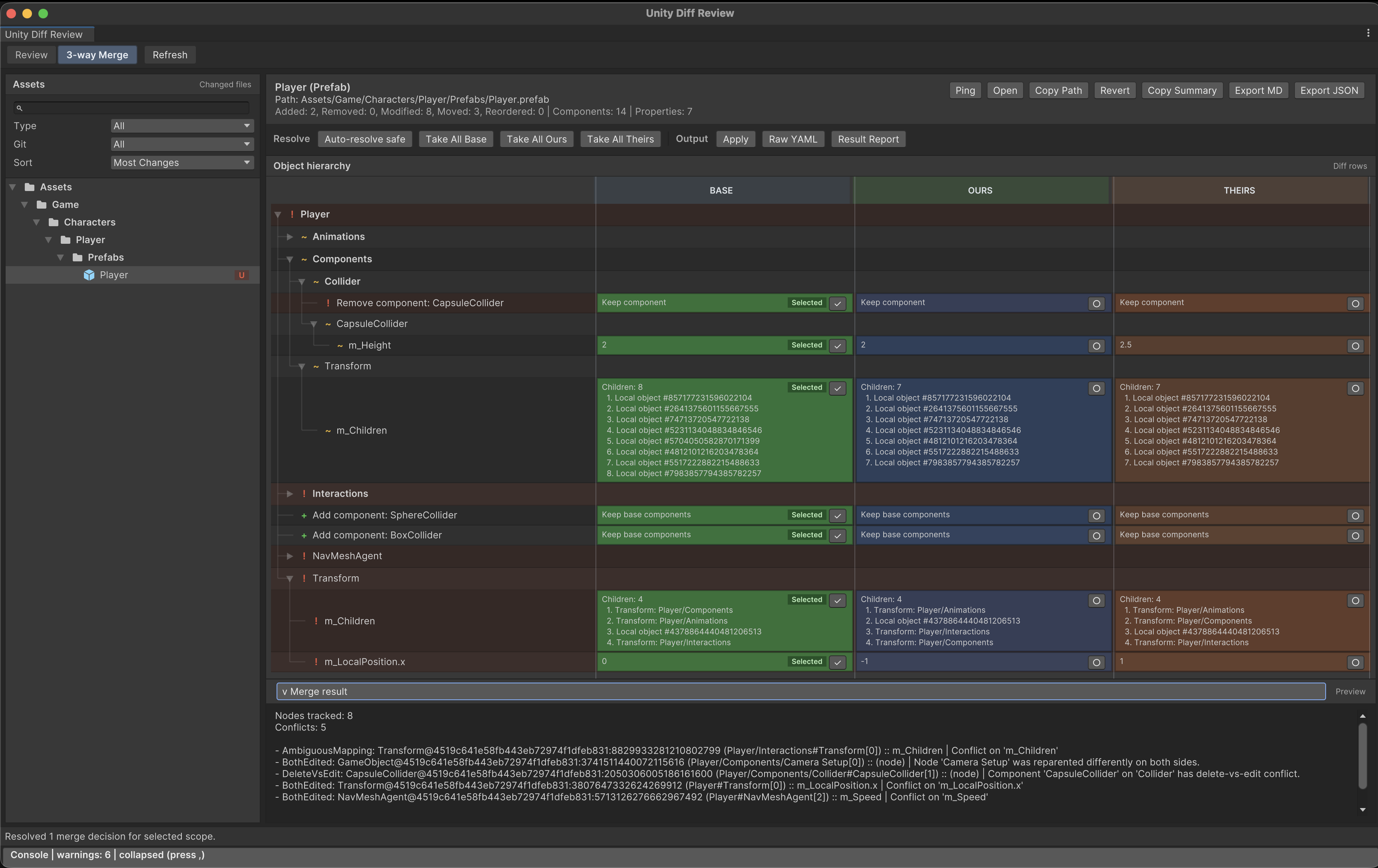This screenshot has width=1378, height=868.
Task: Click Take All Theirs
Action: [620, 139]
